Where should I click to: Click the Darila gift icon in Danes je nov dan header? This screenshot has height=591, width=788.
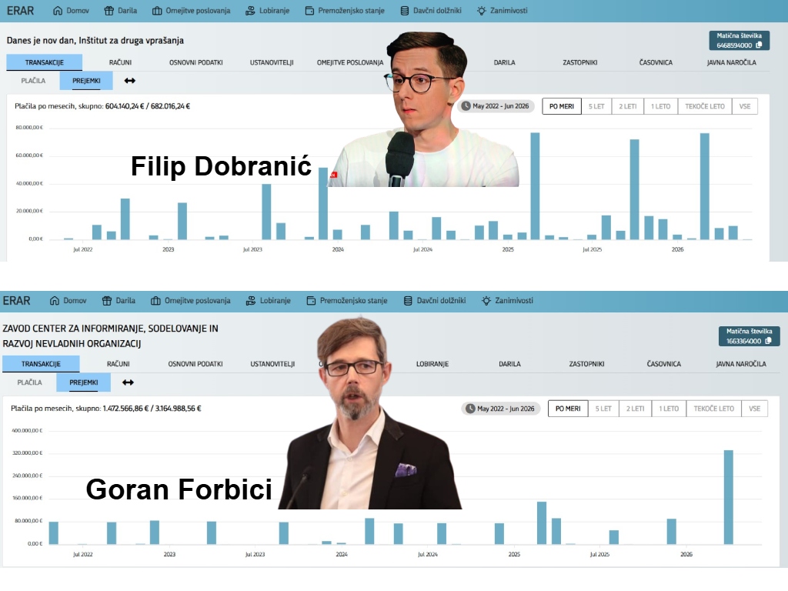point(109,11)
